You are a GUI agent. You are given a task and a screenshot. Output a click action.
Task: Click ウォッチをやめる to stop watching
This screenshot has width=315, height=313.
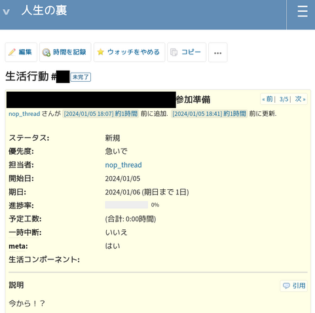(130, 52)
